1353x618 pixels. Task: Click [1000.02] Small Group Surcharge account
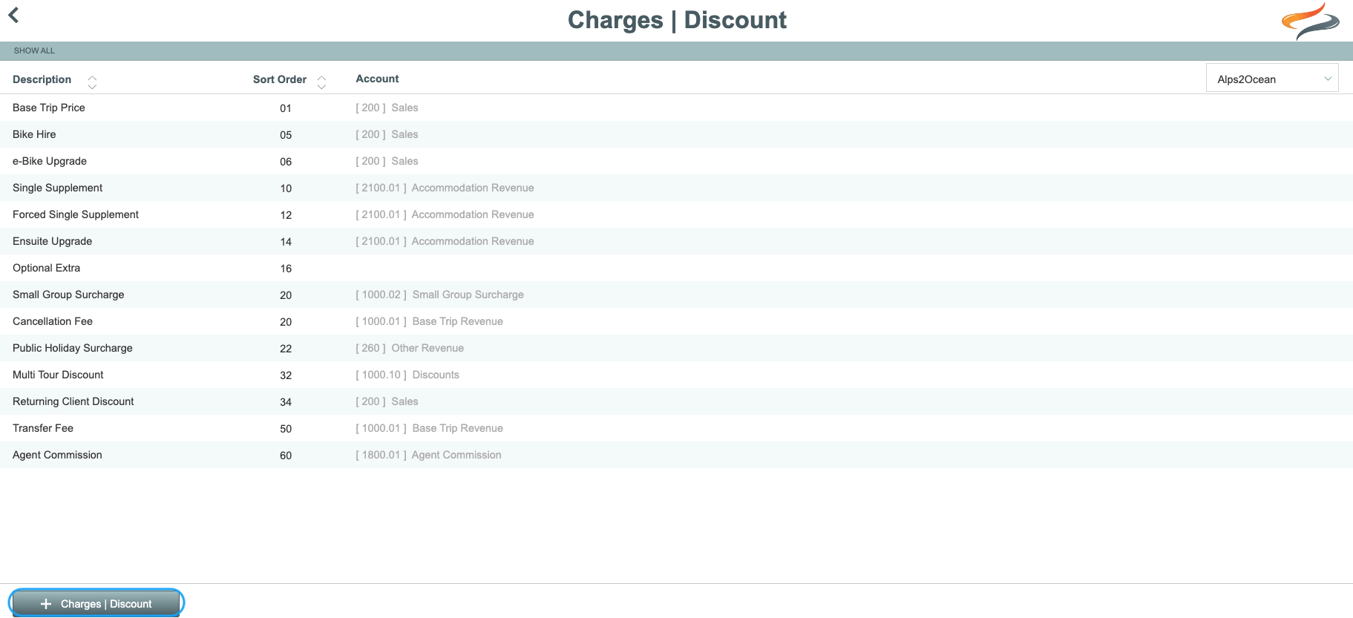(x=439, y=295)
